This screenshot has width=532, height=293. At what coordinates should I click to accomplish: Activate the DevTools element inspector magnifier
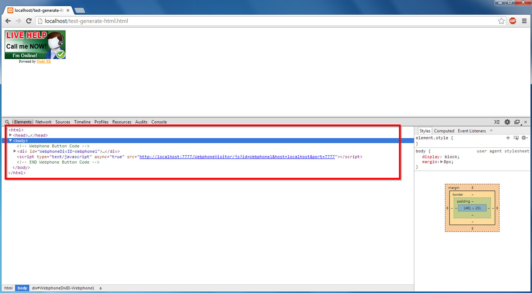pos(7,122)
